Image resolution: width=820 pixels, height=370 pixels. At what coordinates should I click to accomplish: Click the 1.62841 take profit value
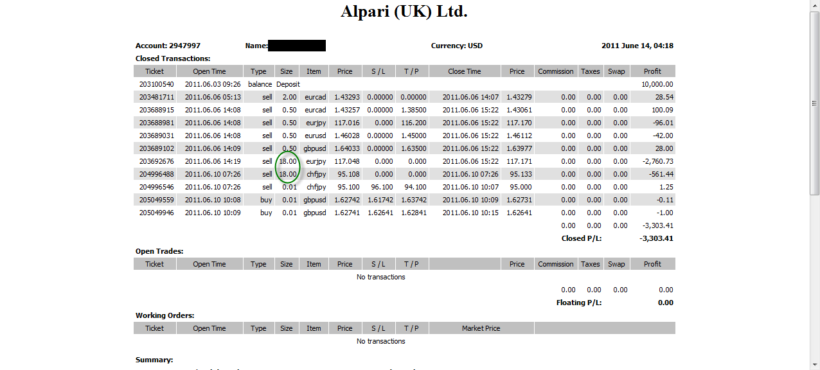(x=413, y=213)
